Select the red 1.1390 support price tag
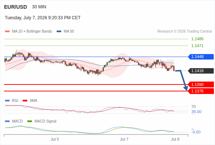This screenshot has width=215, height=145. pos(201,84)
